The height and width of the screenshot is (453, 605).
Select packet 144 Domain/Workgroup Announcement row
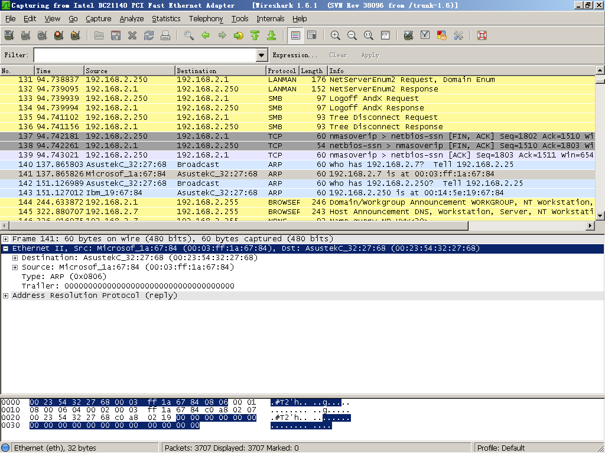coord(298,202)
